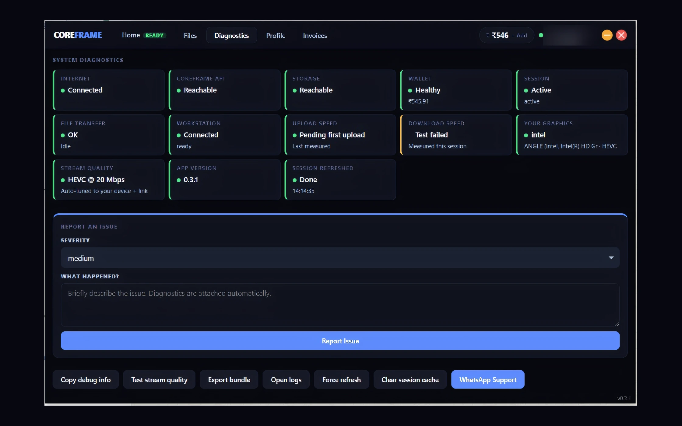Screen dimensions: 682x426
Task: Click the Force refresh button
Action: pos(341,379)
